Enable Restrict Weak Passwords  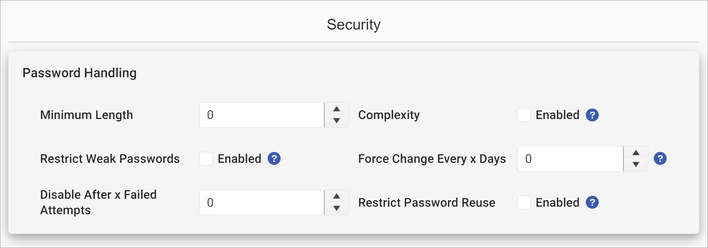click(x=206, y=159)
